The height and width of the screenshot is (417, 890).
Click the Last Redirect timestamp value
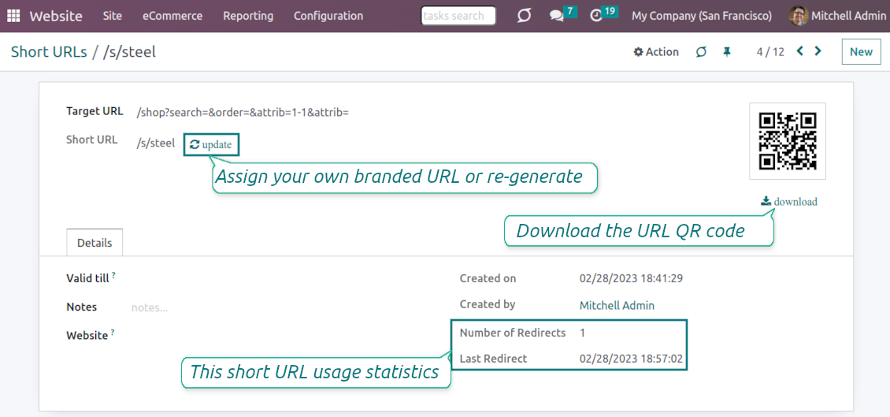pos(631,359)
